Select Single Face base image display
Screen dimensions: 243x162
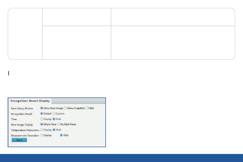pos(41,124)
